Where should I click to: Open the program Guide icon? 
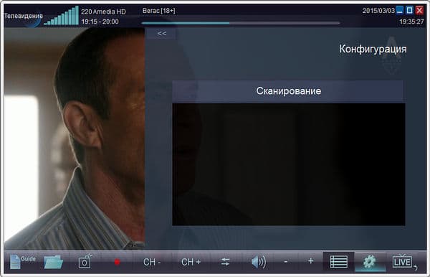click(22, 262)
